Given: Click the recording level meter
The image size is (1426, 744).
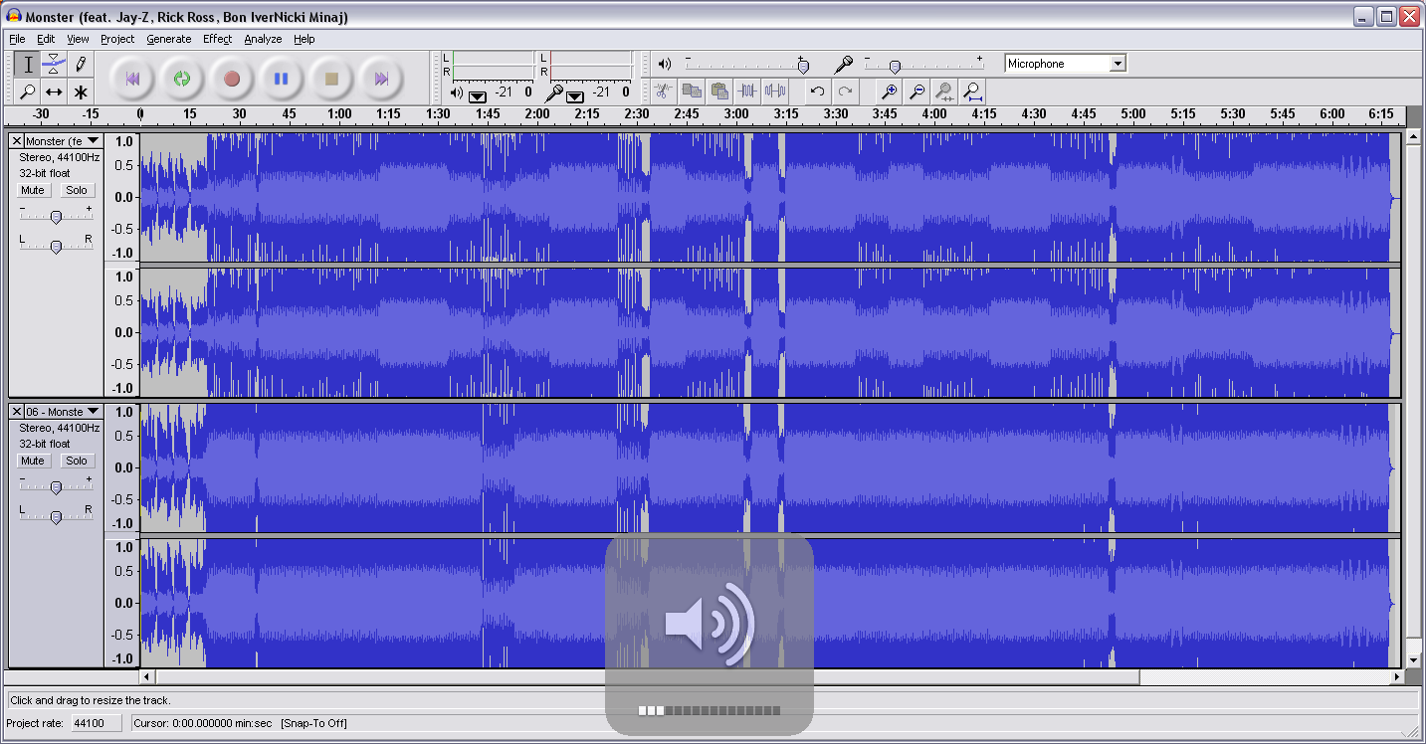Looking at the screenshot, I should click(592, 66).
